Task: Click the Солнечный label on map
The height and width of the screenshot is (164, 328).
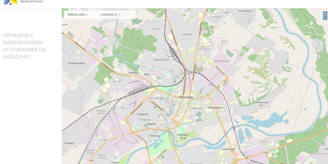Action: [x=228, y=149]
